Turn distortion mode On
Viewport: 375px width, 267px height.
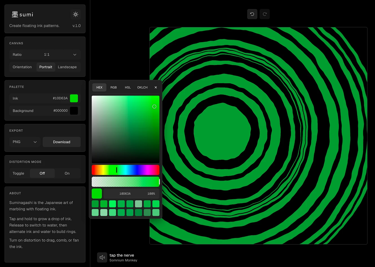pos(67,173)
